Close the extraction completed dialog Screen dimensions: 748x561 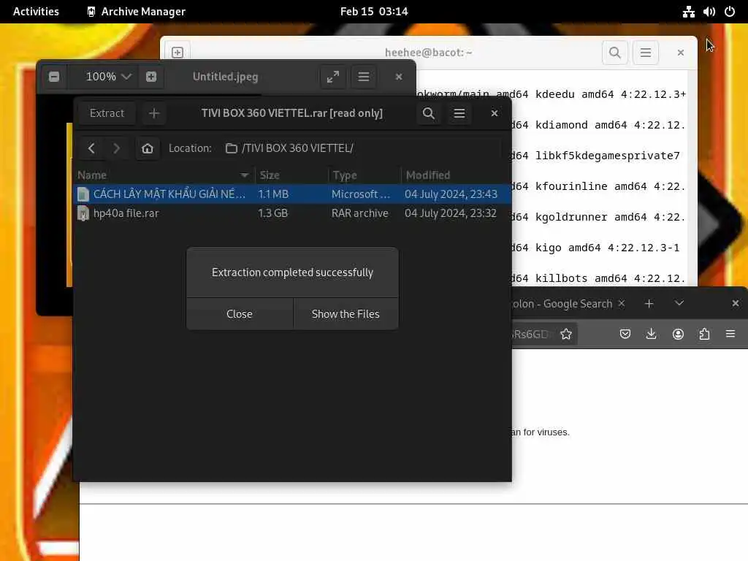pos(240,314)
